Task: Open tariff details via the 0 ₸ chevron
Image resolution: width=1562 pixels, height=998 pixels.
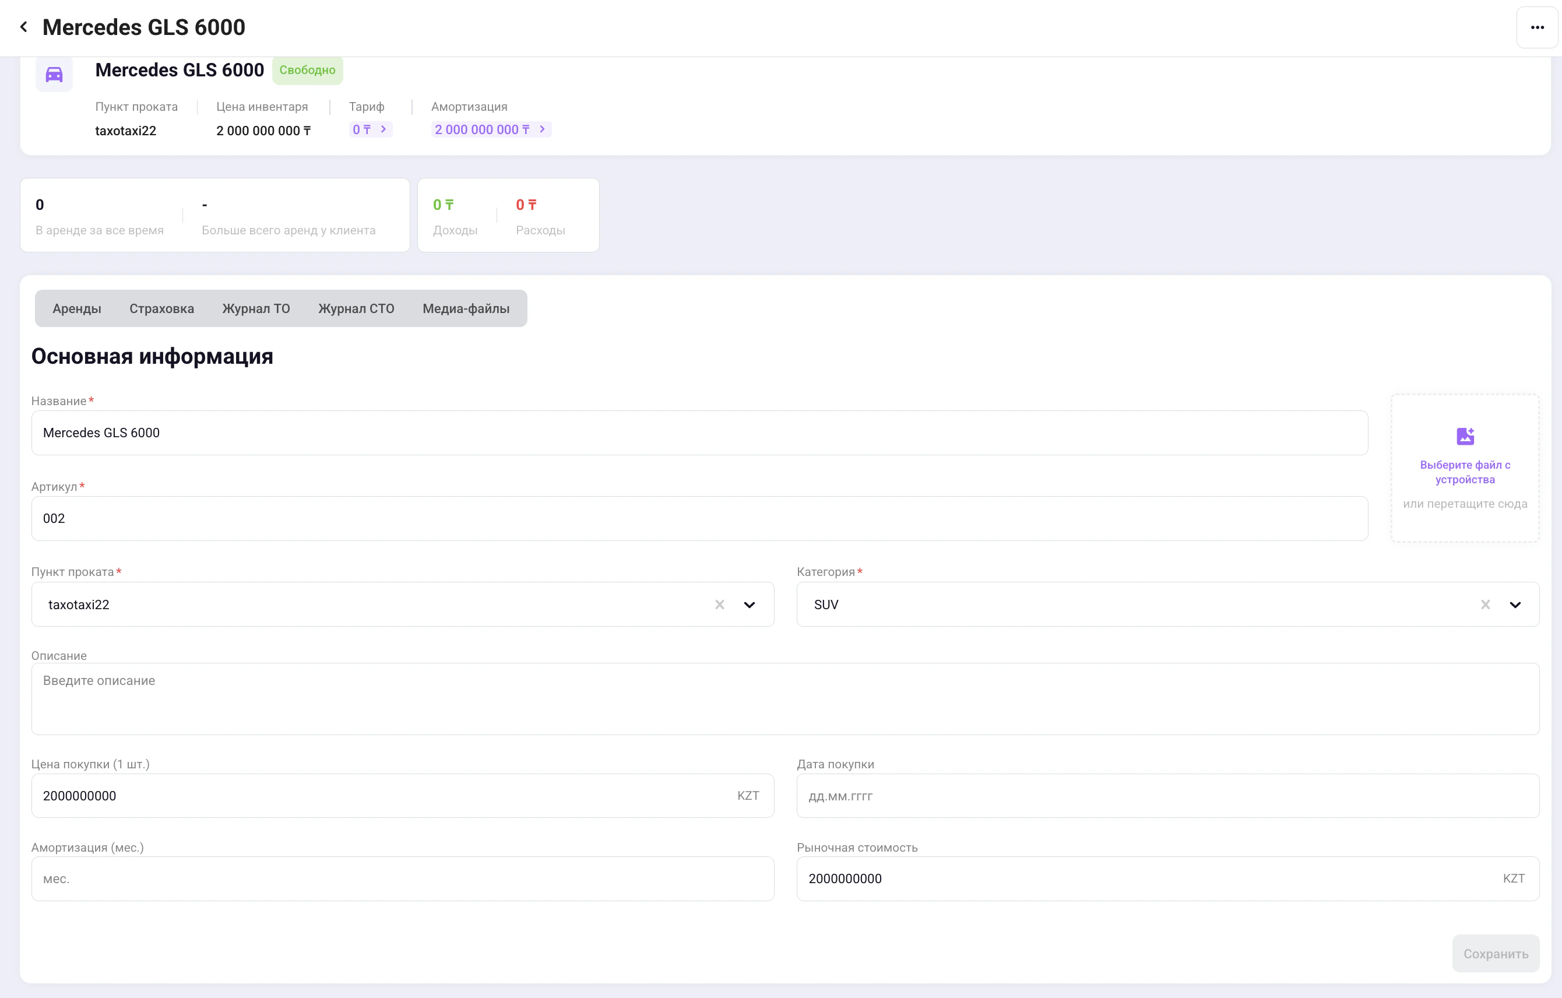Action: [x=382, y=129]
